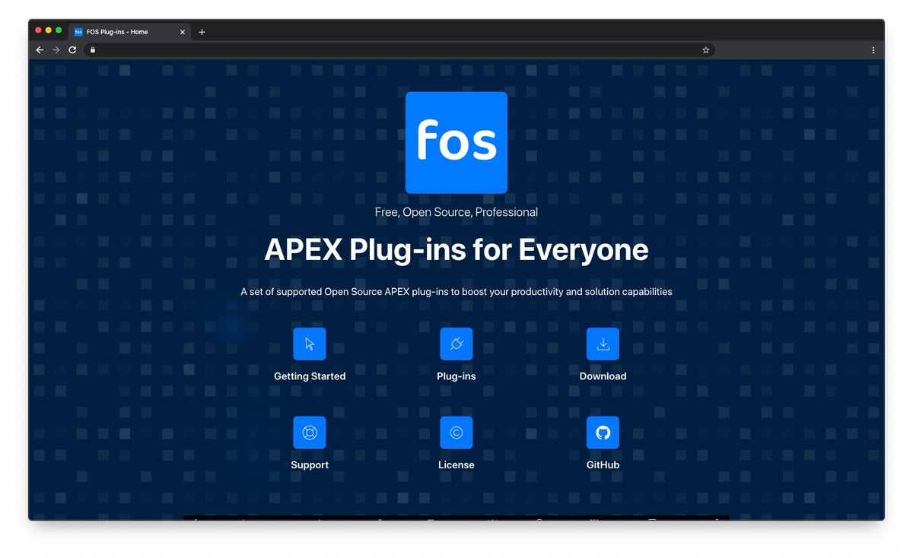Go forward with the browser forward arrow

(x=56, y=50)
